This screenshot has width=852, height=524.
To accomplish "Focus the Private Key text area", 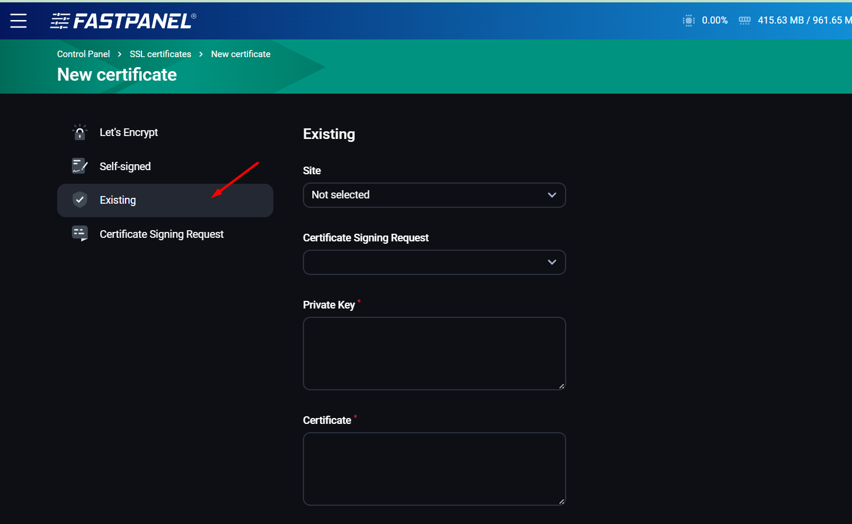I will coord(434,353).
